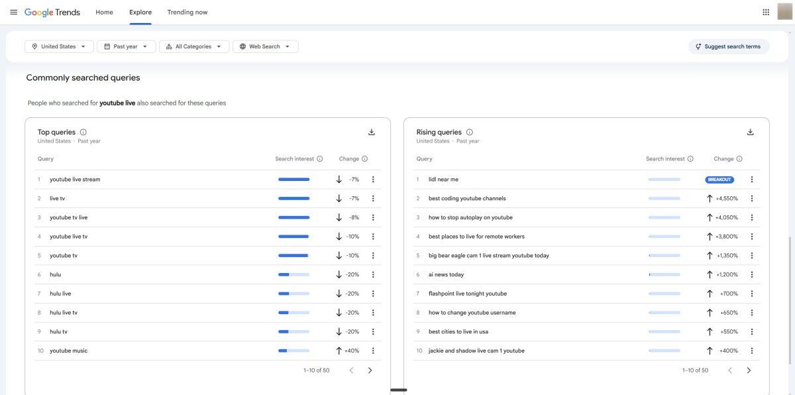Image resolution: width=795 pixels, height=395 pixels.
Task: Open big bear eagle cam query
Action: 489,255
